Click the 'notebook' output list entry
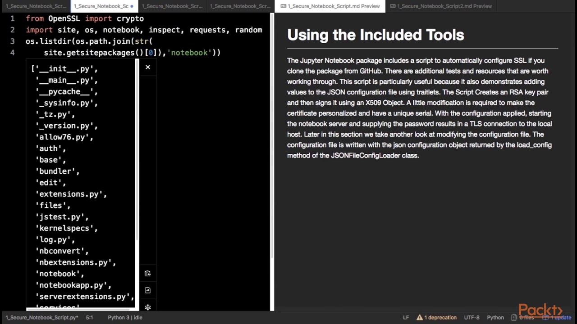 point(60,274)
